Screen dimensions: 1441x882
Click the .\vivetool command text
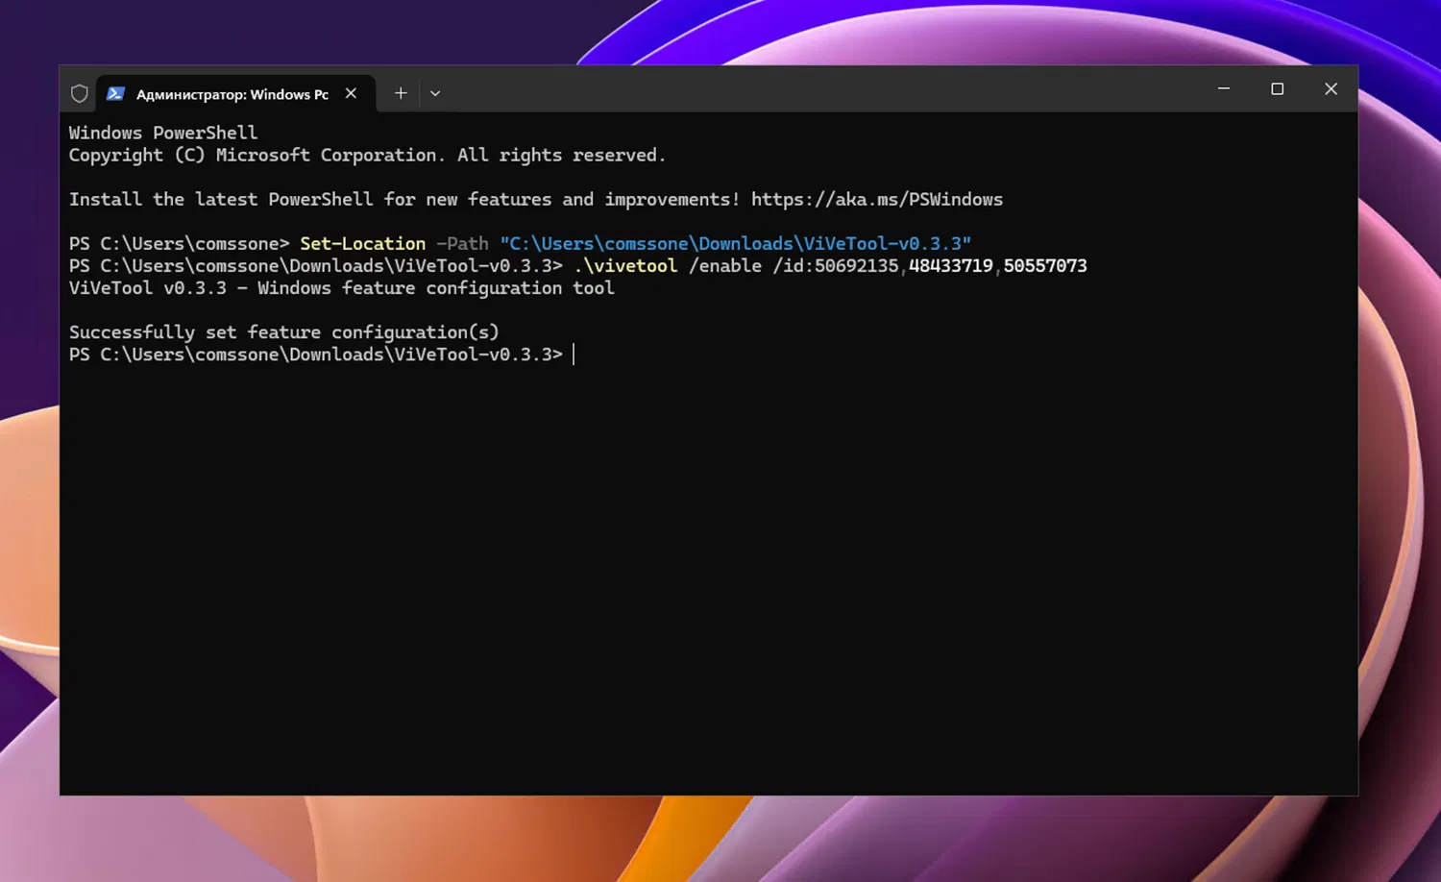coord(625,265)
